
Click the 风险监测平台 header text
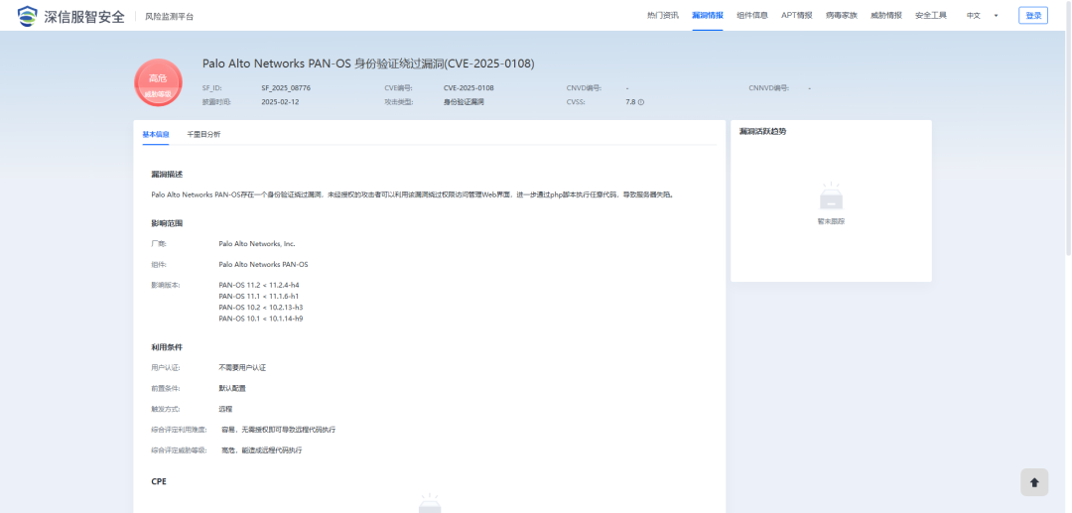point(169,17)
